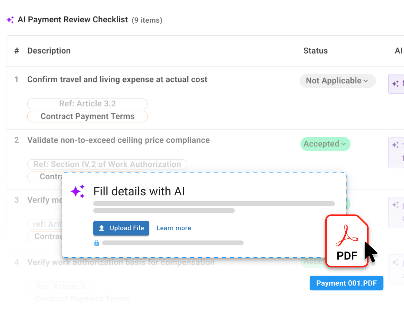Click the progress bar inside the AI popup
This screenshot has width=404, height=312.
click(x=214, y=203)
